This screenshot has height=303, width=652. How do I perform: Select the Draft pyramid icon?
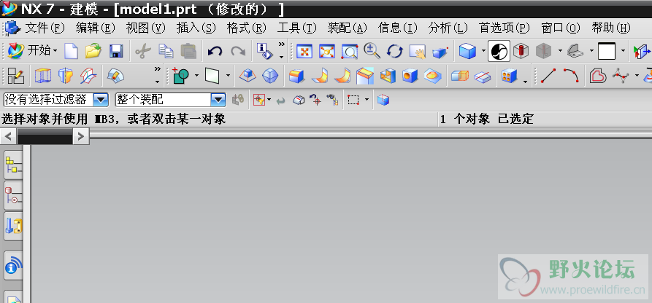tap(248, 76)
